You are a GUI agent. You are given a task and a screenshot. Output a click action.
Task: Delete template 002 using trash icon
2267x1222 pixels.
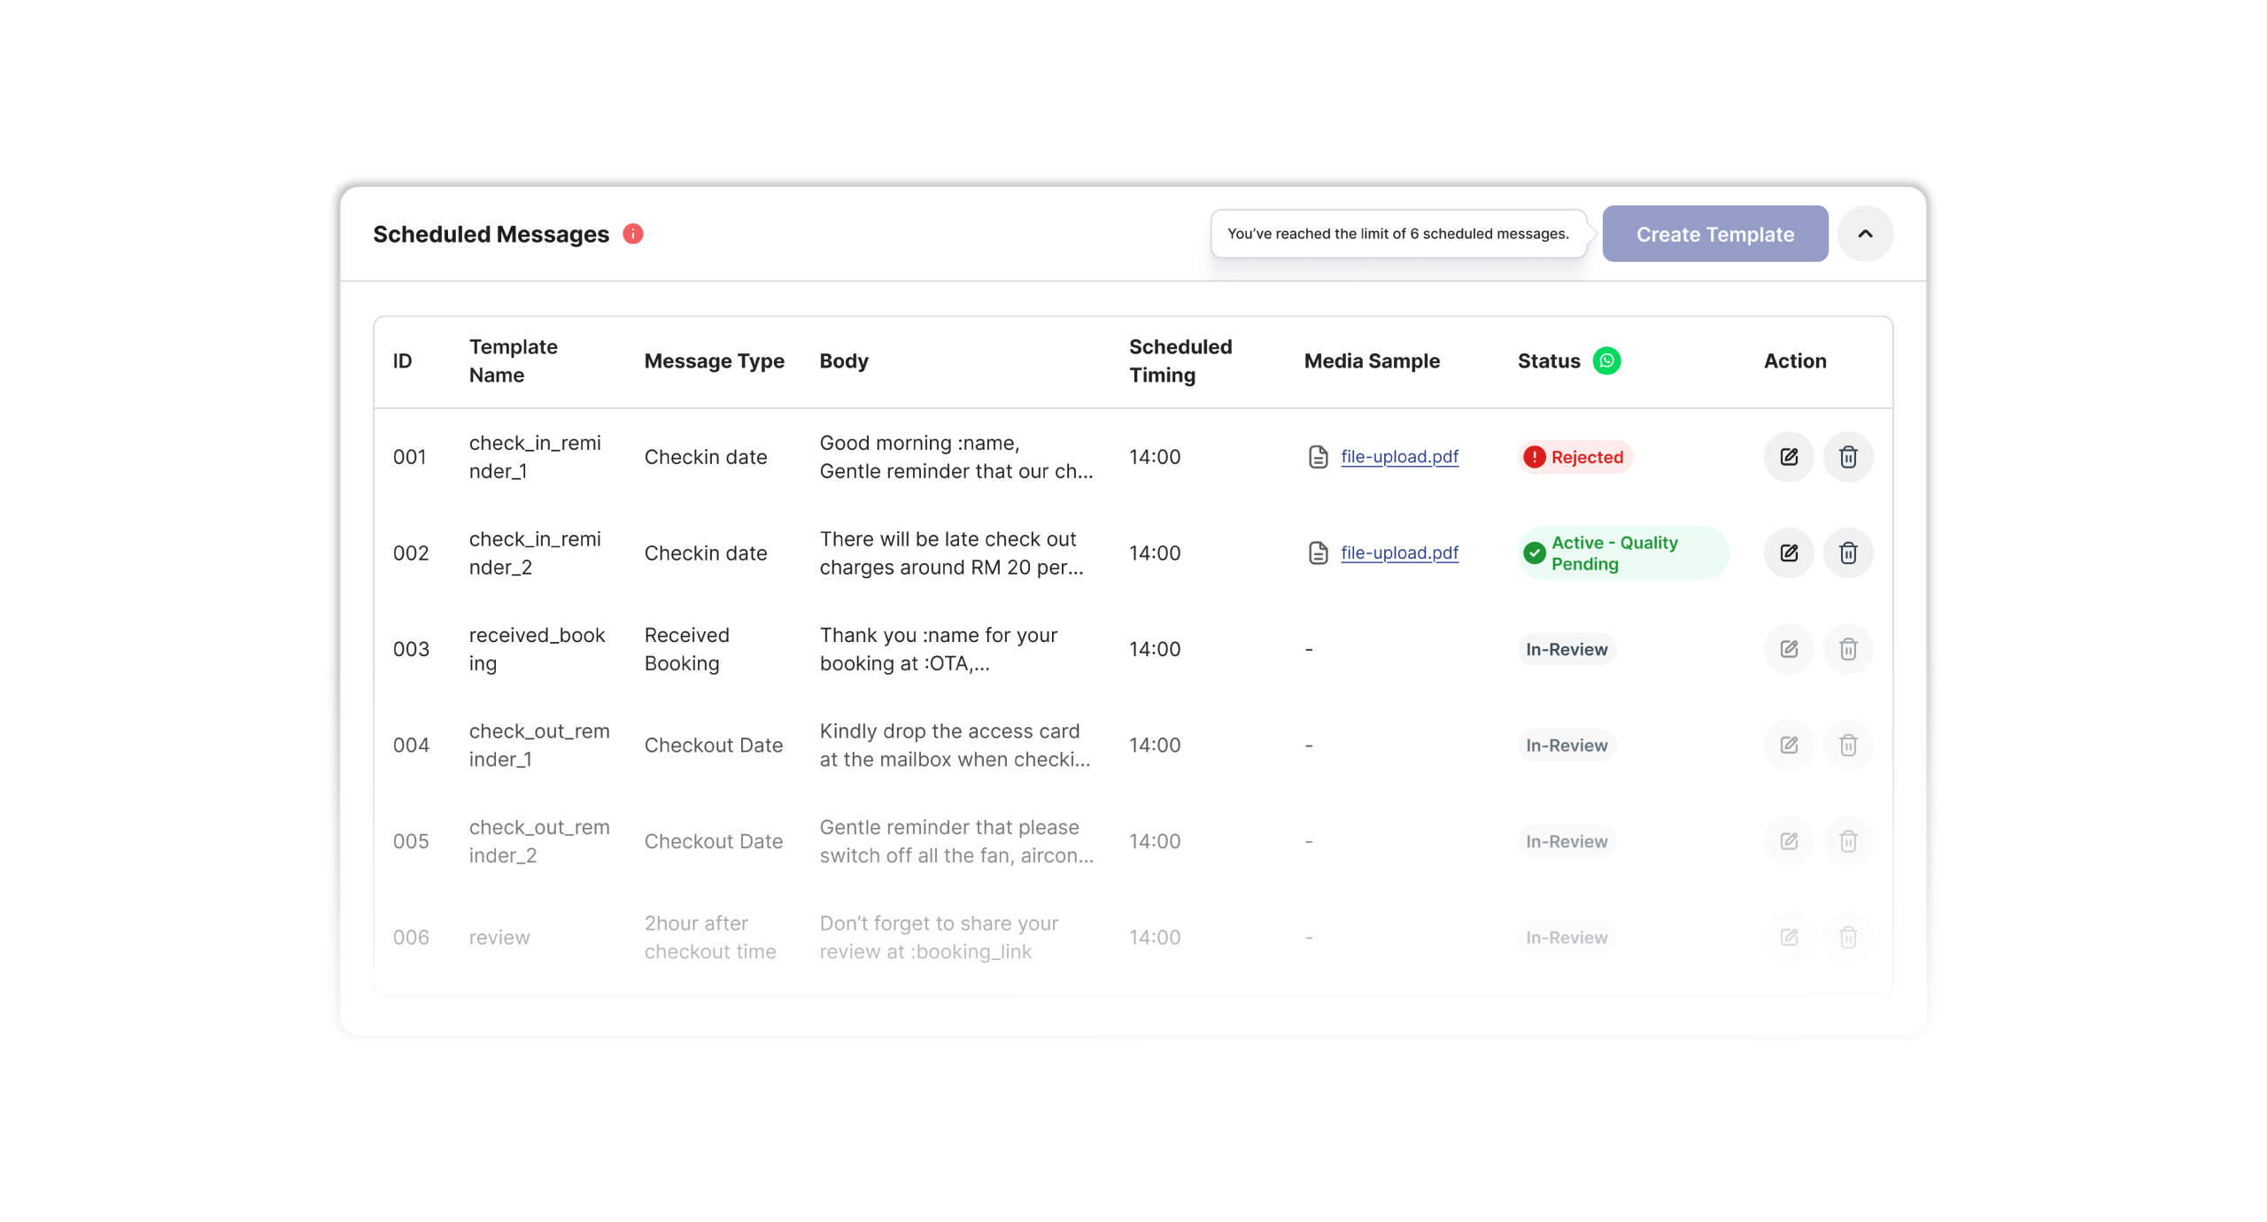pos(1848,553)
